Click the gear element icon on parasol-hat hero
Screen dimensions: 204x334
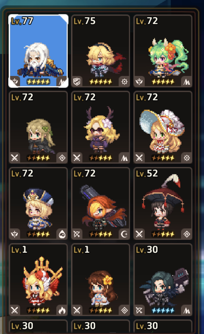coord(187,158)
